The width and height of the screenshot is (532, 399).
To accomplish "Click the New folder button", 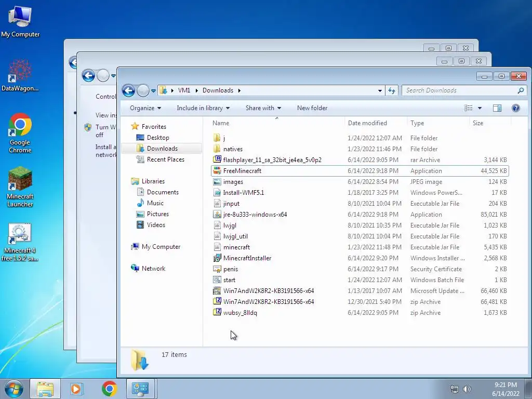I will (312, 108).
